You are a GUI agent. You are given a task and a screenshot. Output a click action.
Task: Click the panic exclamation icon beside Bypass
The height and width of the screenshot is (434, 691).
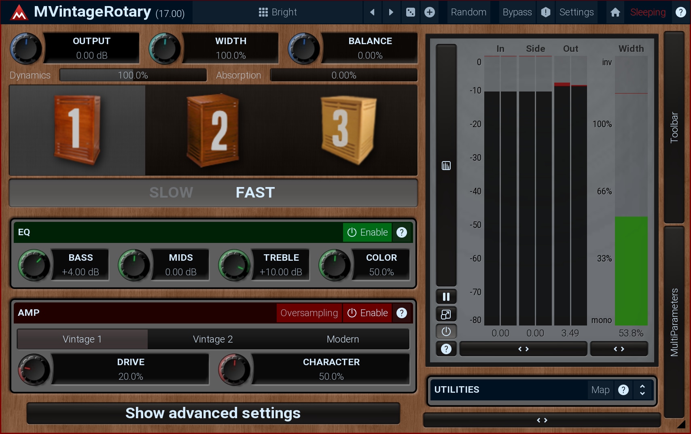(545, 12)
